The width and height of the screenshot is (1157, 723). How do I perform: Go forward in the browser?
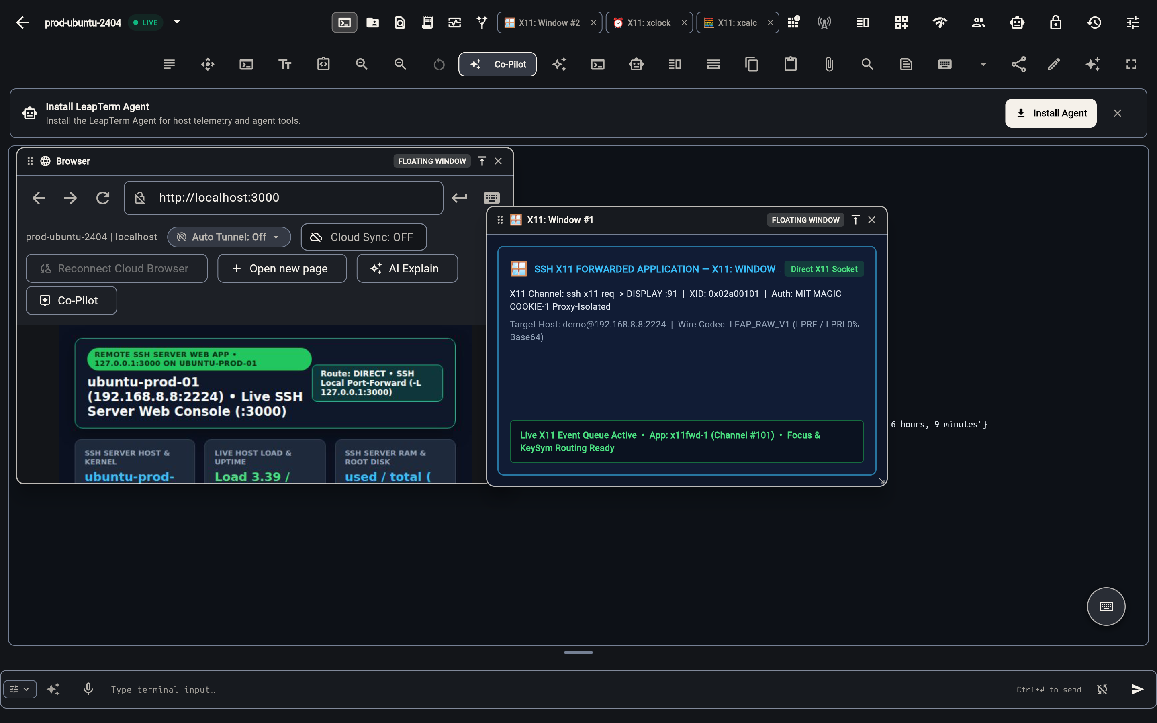point(71,198)
